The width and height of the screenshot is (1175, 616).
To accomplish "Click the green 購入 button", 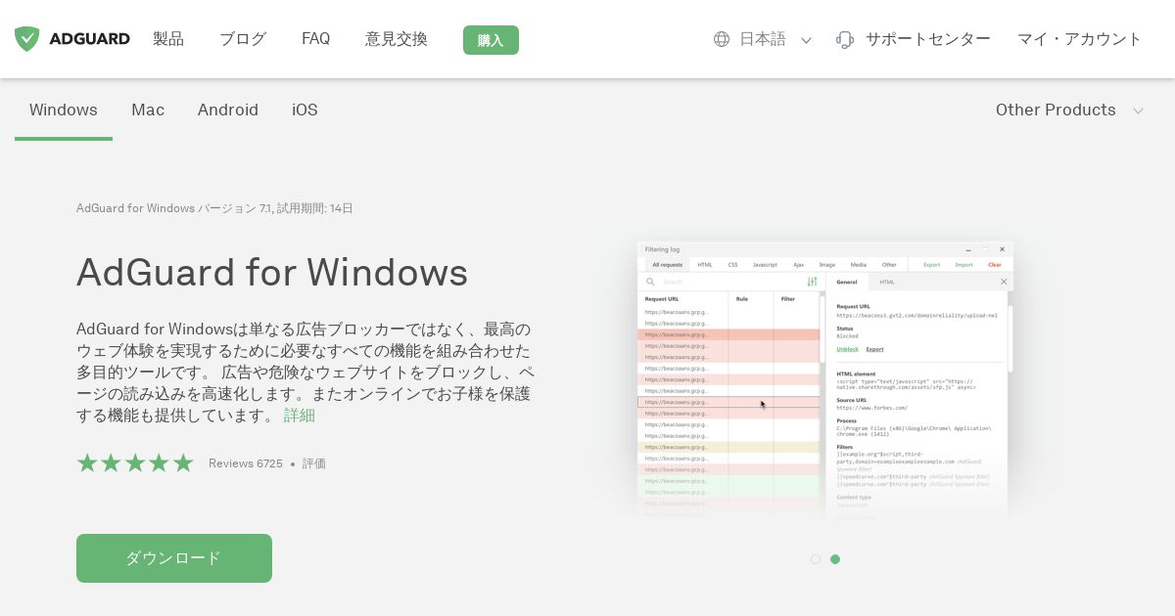I will click(x=491, y=40).
